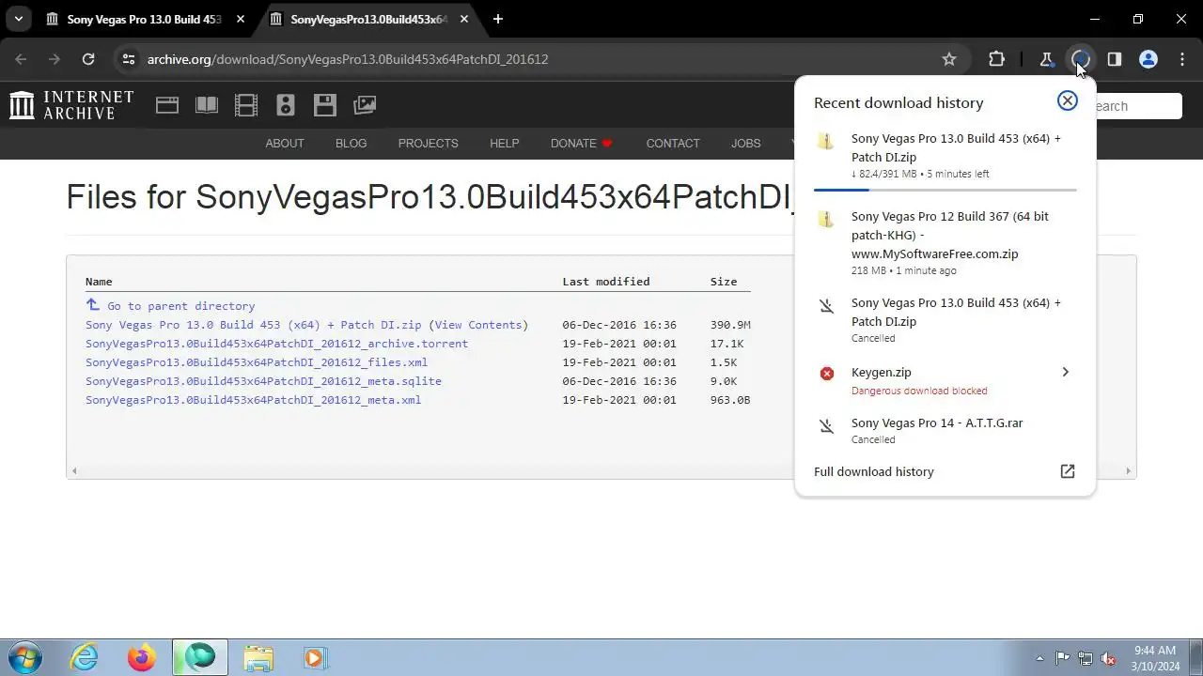The image size is (1203, 676).
Task: Show hidden system tray icons
Action: [x=1039, y=658]
